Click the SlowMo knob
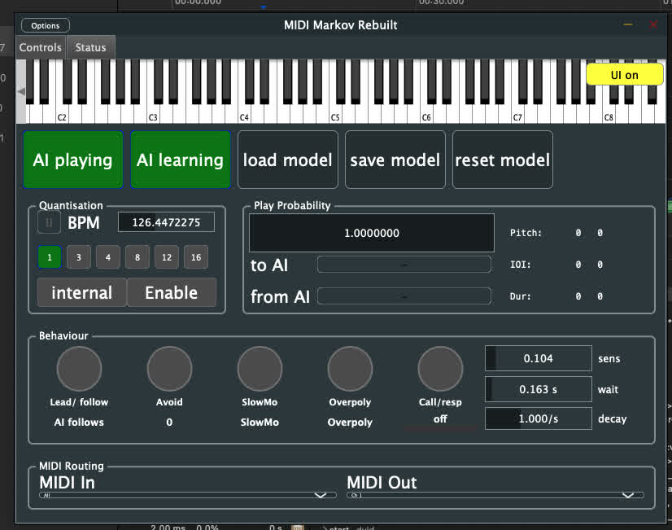The width and height of the screenshot is (672, 530). [260, 369]
